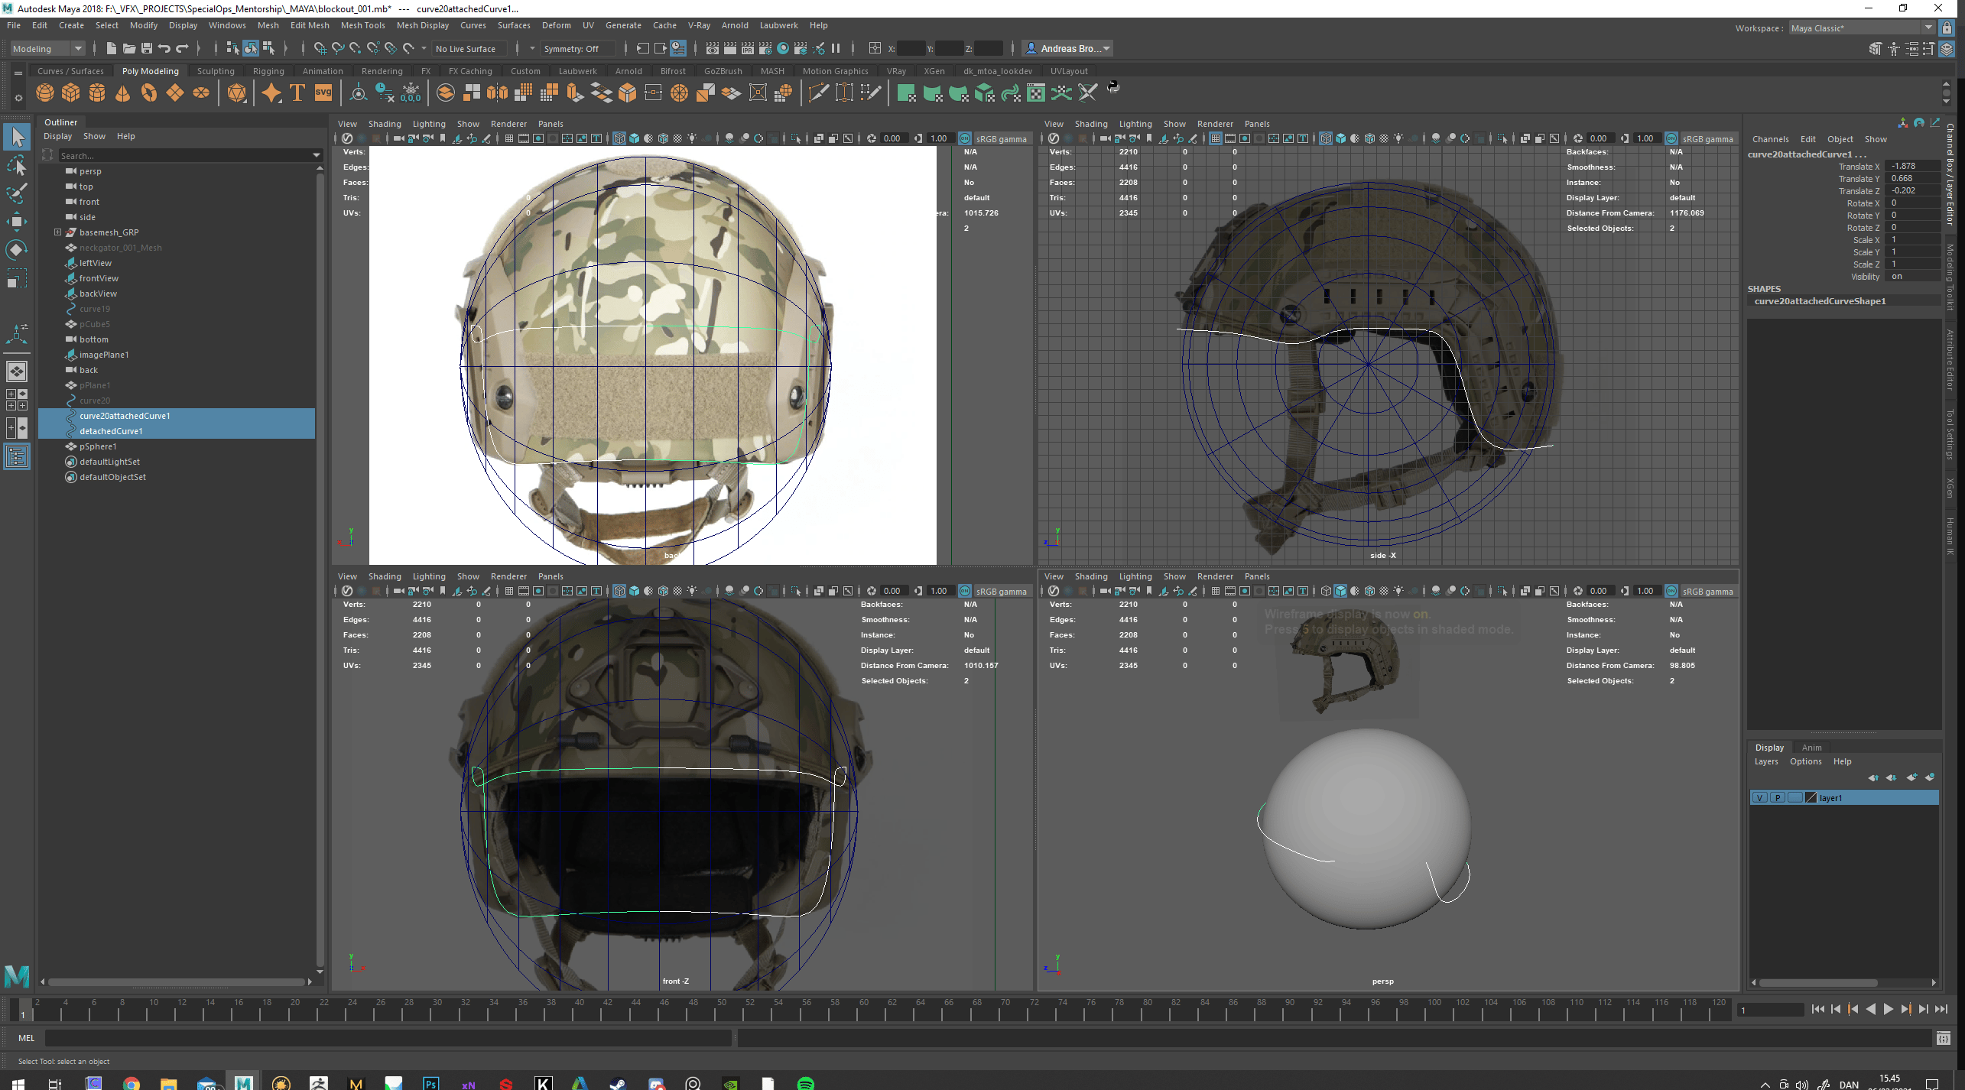Toggle snap to curves icon
Screen dimensions: 1965x1090
coord(337,48)
